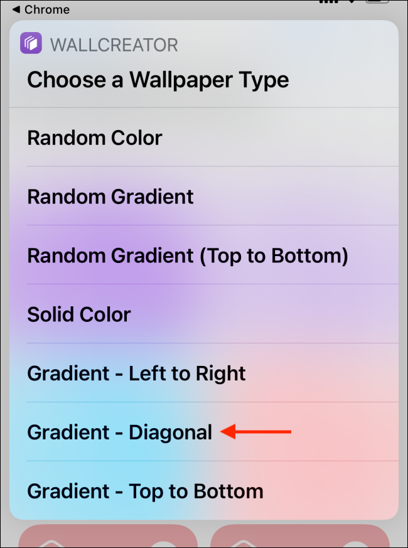Tap the battery icon in status bar
Image resolution: width=408 pixels, height=548 pixels.
[x=377, y=3]
